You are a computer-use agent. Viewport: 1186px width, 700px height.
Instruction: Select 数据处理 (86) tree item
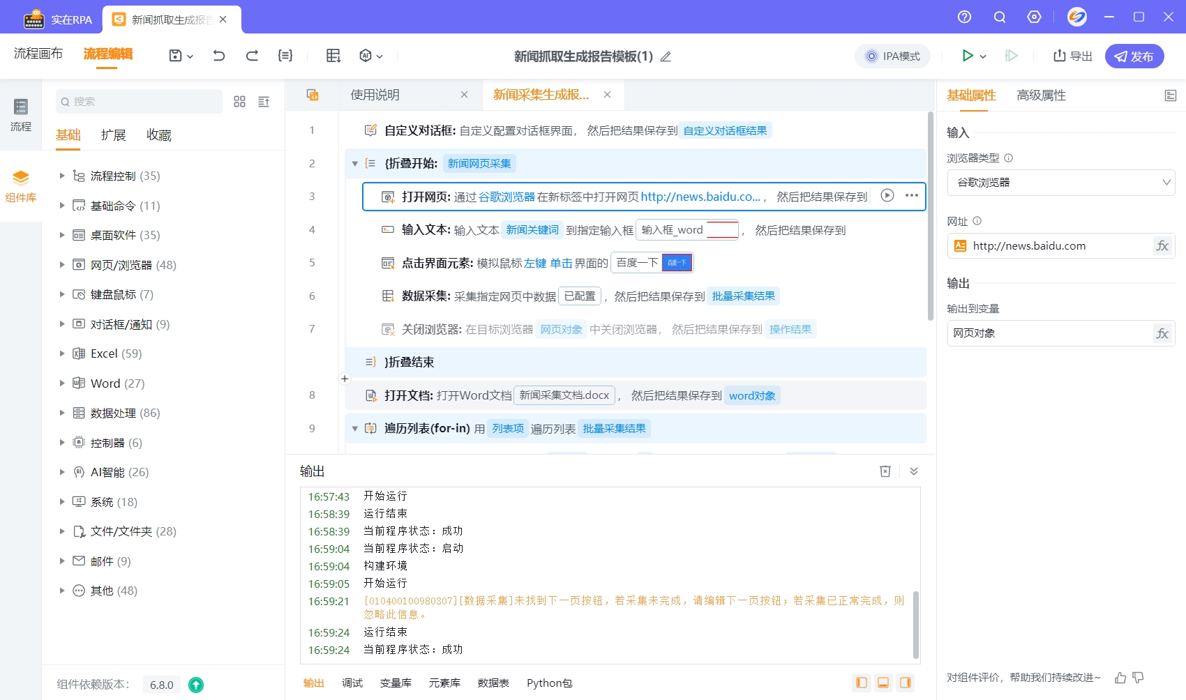(125, 413)
